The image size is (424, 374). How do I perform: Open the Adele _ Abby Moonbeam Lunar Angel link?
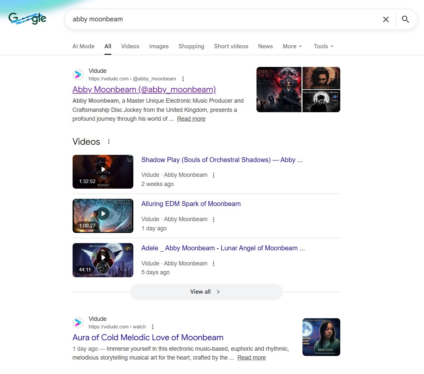pyautogui.click(x=223, y=248)
